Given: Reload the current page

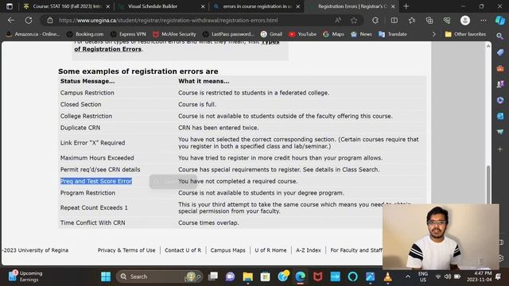Looking at the screenshot, I should pyautogui.click(x=29, y=21).
